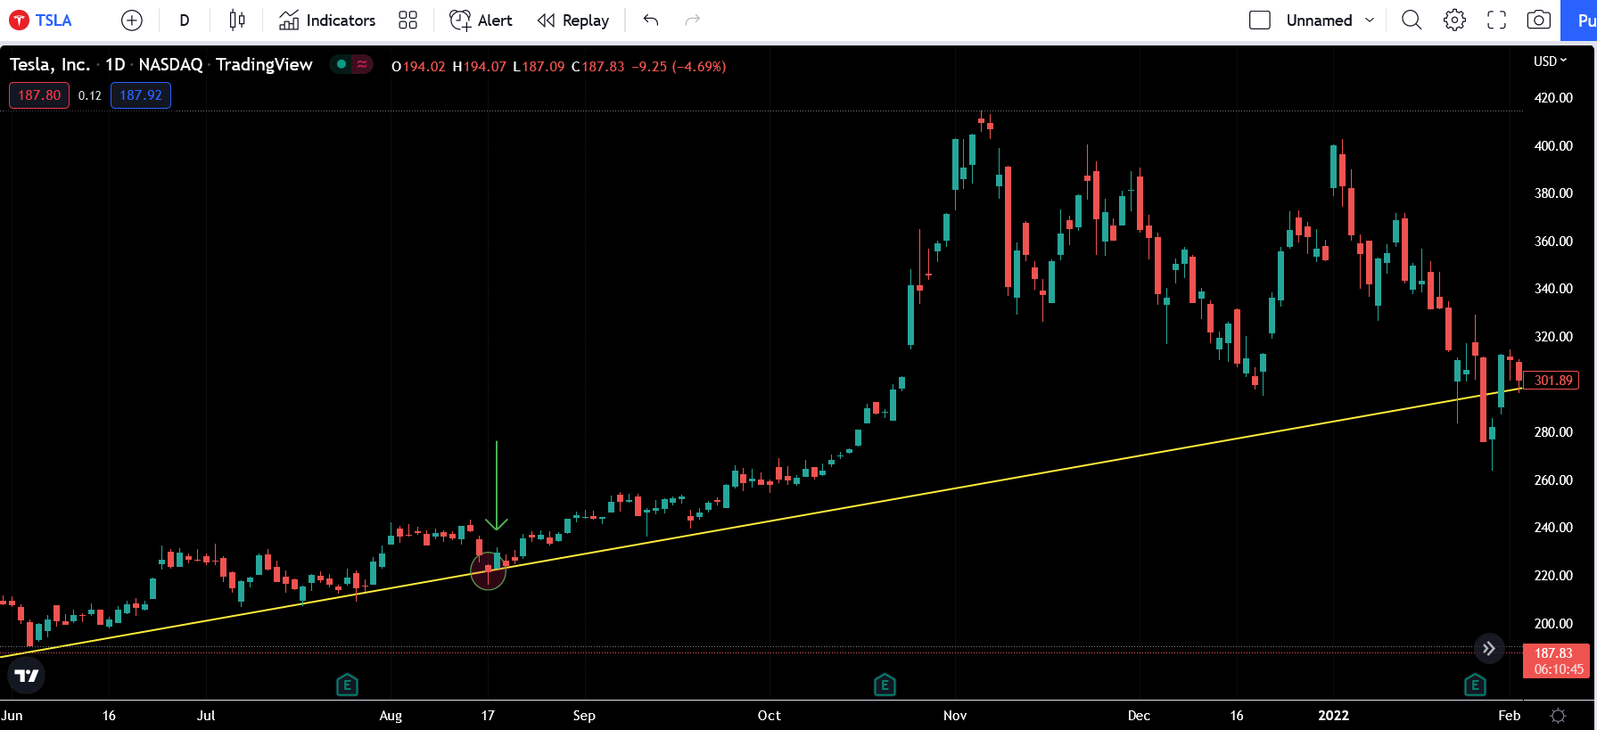Click the earnings marker near October
The image size is (1597, 730).
point(884,685)
